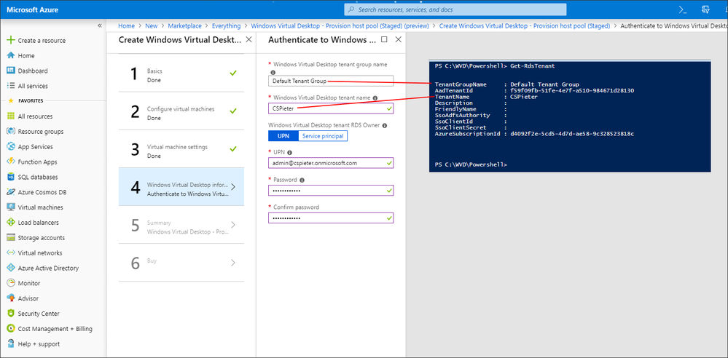Click the Password input field
The image size is (728, 358).
[331, 191]
